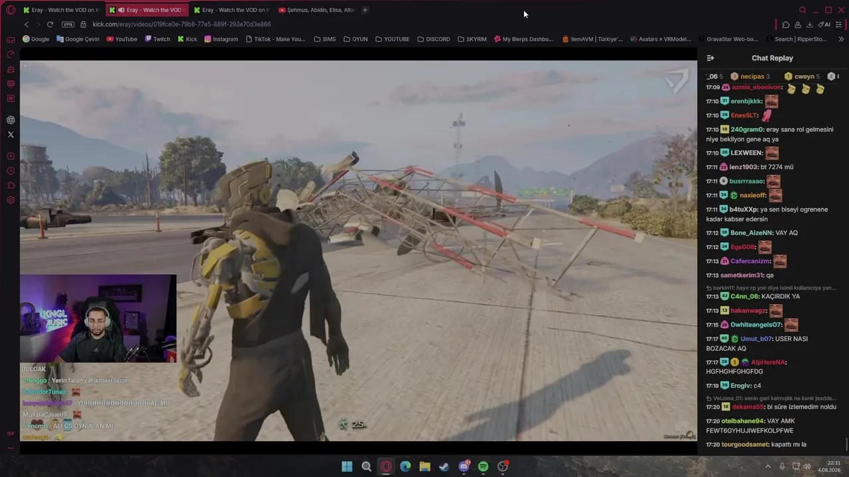Image resolution: width=849 pixels, height=477 pixels.
Task: Switch to the third Eray VOD tab
Action: tap(231, 10)
